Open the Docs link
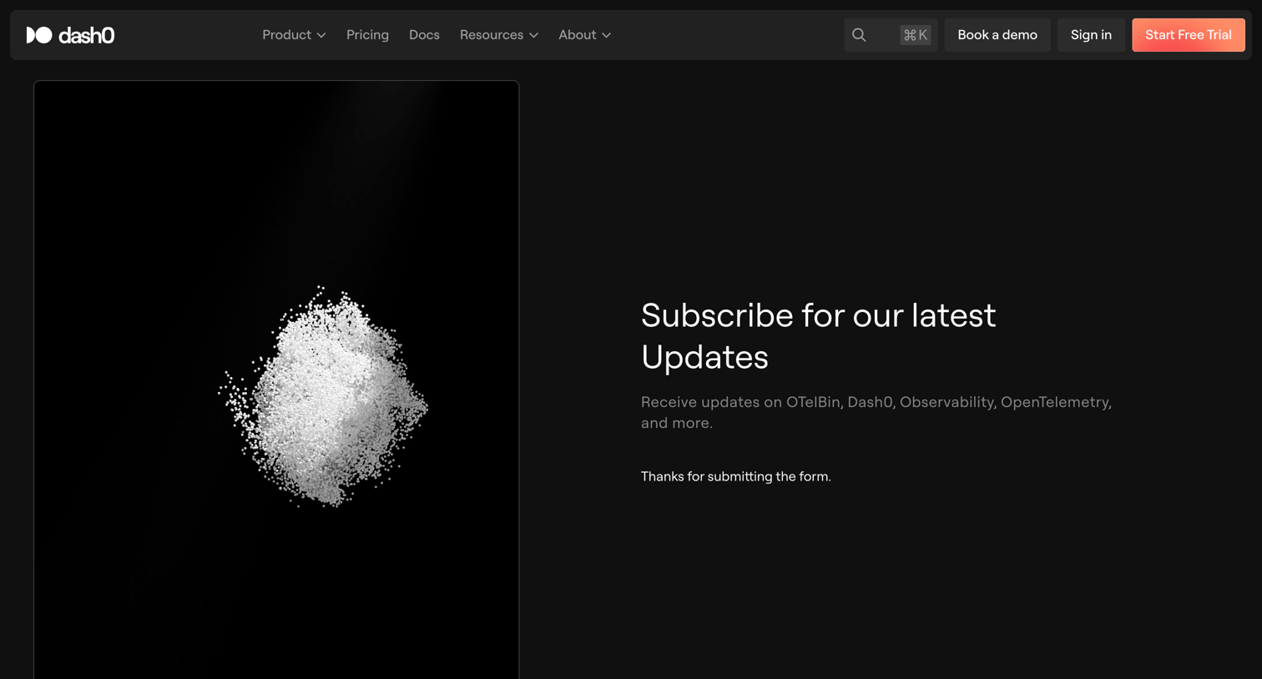Image resolution: width=1262 pixels, height=679 pixels. [x=424, y=35]
